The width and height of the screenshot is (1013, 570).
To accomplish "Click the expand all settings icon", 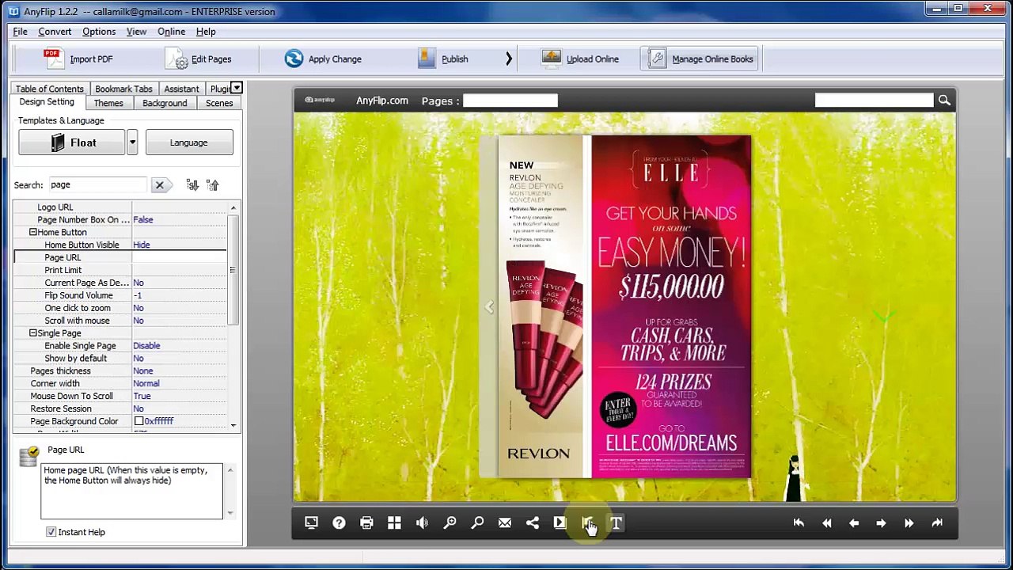I will tap(192, 185).
